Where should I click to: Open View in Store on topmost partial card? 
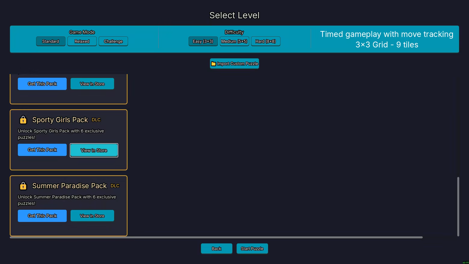(92, 84)
